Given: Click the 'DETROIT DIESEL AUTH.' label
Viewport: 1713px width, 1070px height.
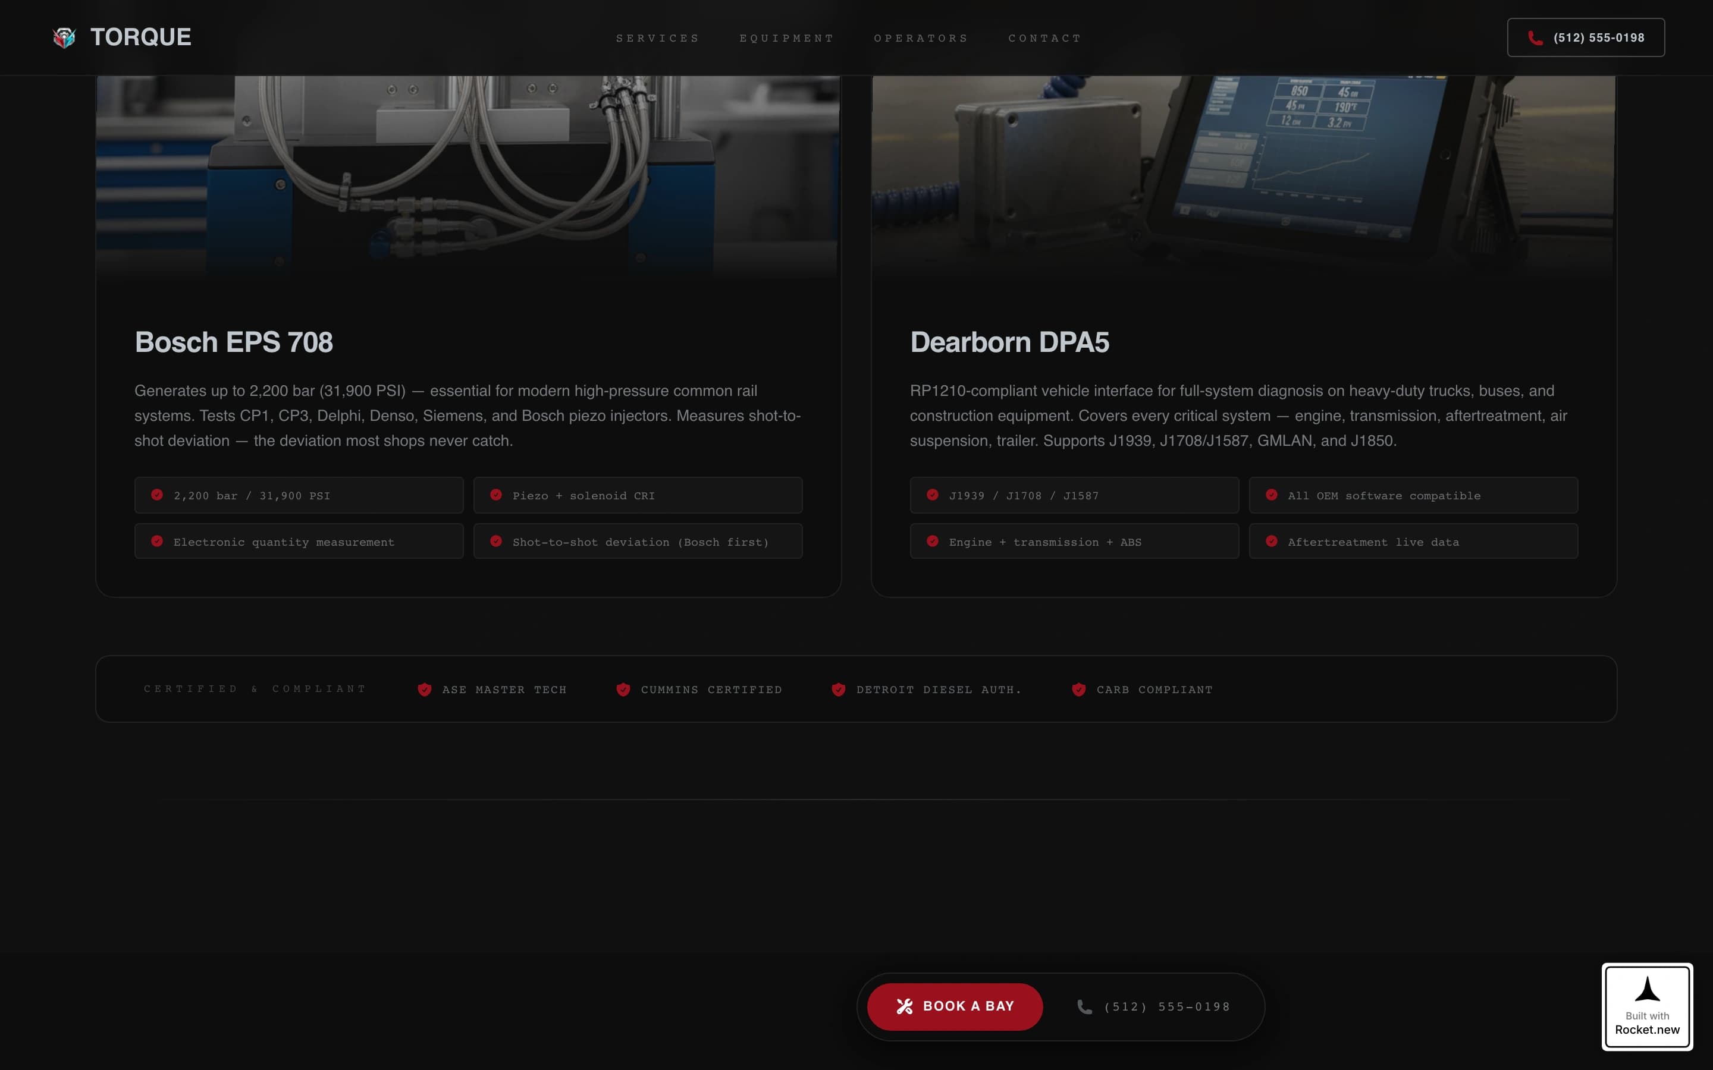Looking at the screenshot, I should click(939, 690).
